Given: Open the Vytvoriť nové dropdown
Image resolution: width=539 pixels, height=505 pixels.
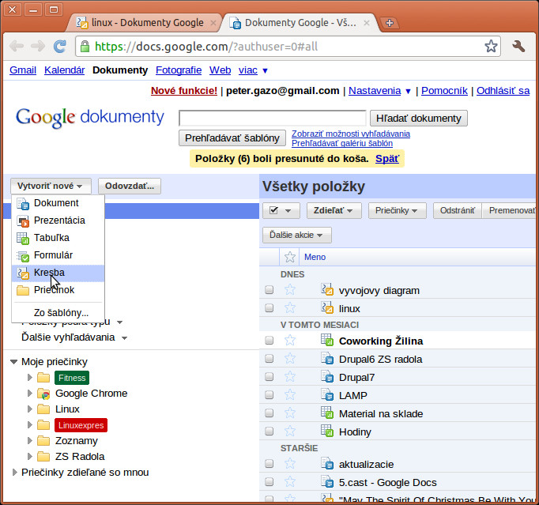Looking at the screenshot, I should pyautogui.click(x=51, y=186).
